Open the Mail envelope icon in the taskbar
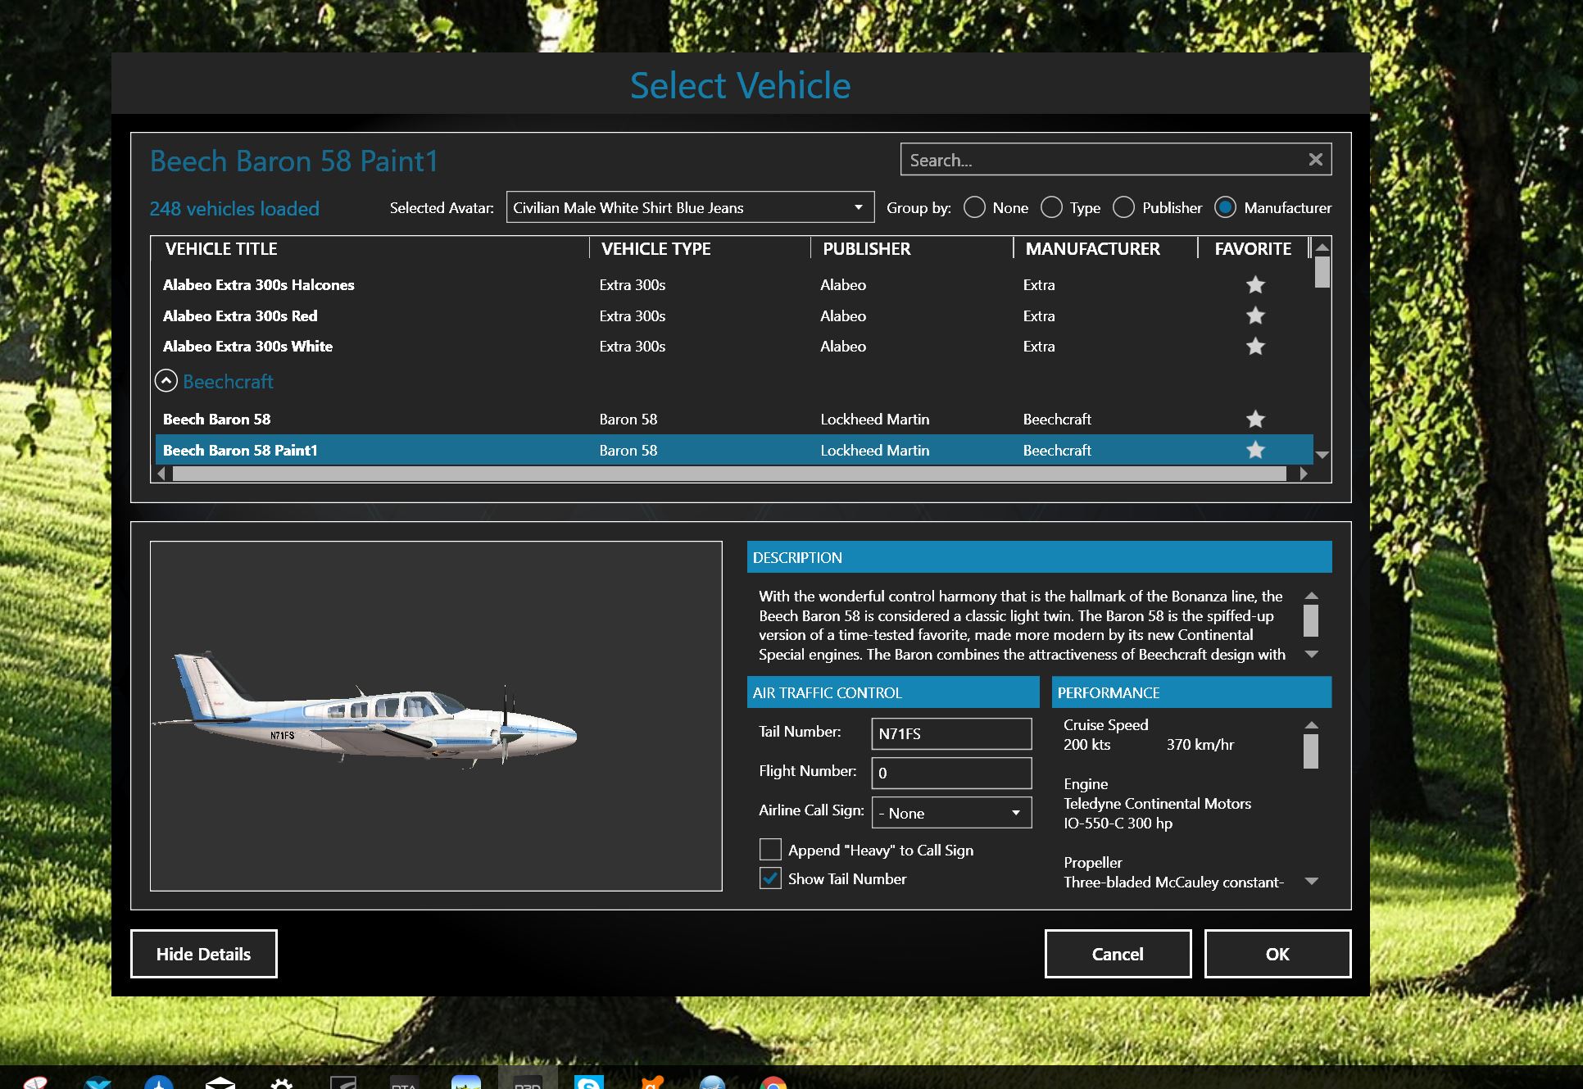Screen dimensions: 1583x1089 [x=220, y=1083]
